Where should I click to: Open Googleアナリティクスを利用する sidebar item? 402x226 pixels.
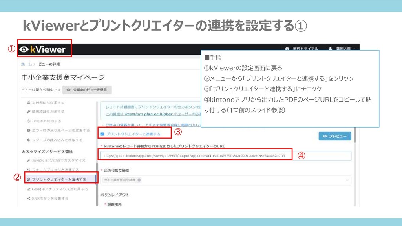57,189
